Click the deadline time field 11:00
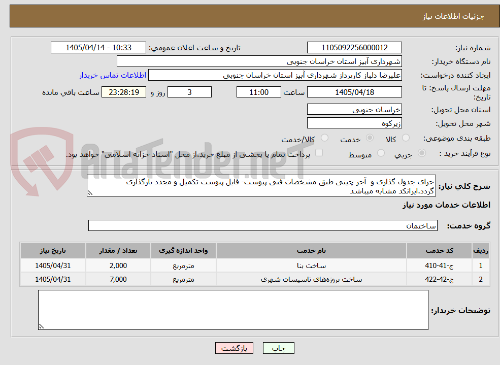500x365 pixels. pyautogui.click(x=258, y=92)
